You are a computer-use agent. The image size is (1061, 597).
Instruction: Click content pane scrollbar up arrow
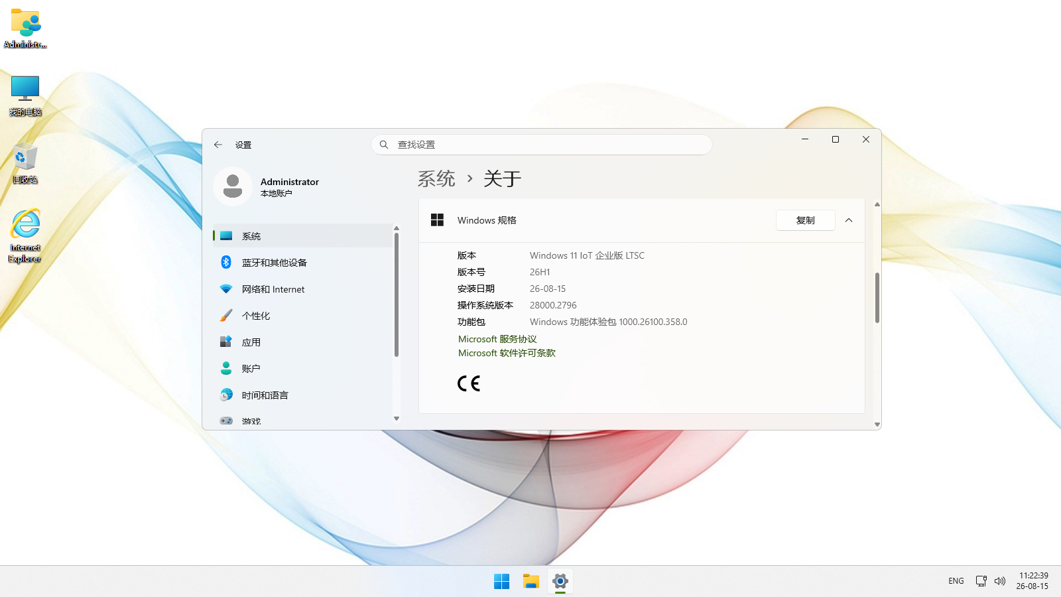pyautogui.click(x=877, y=204)
